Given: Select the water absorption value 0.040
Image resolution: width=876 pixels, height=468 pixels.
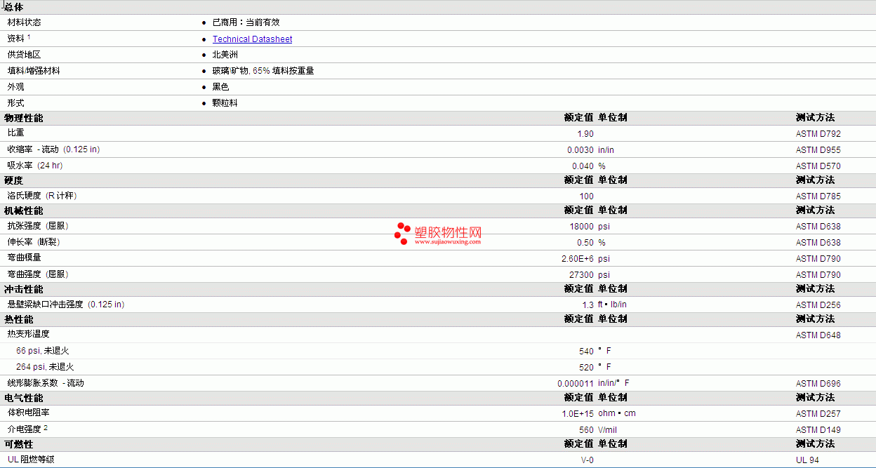Looking at the screenshot, I should pyautogui.click(x=583, y=166).
